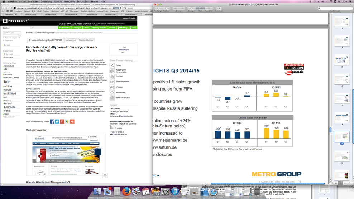Click the 'premium' keyword tag link
Image resolution: width=354 pixels, height=199 pixels.
pos(9,107)
